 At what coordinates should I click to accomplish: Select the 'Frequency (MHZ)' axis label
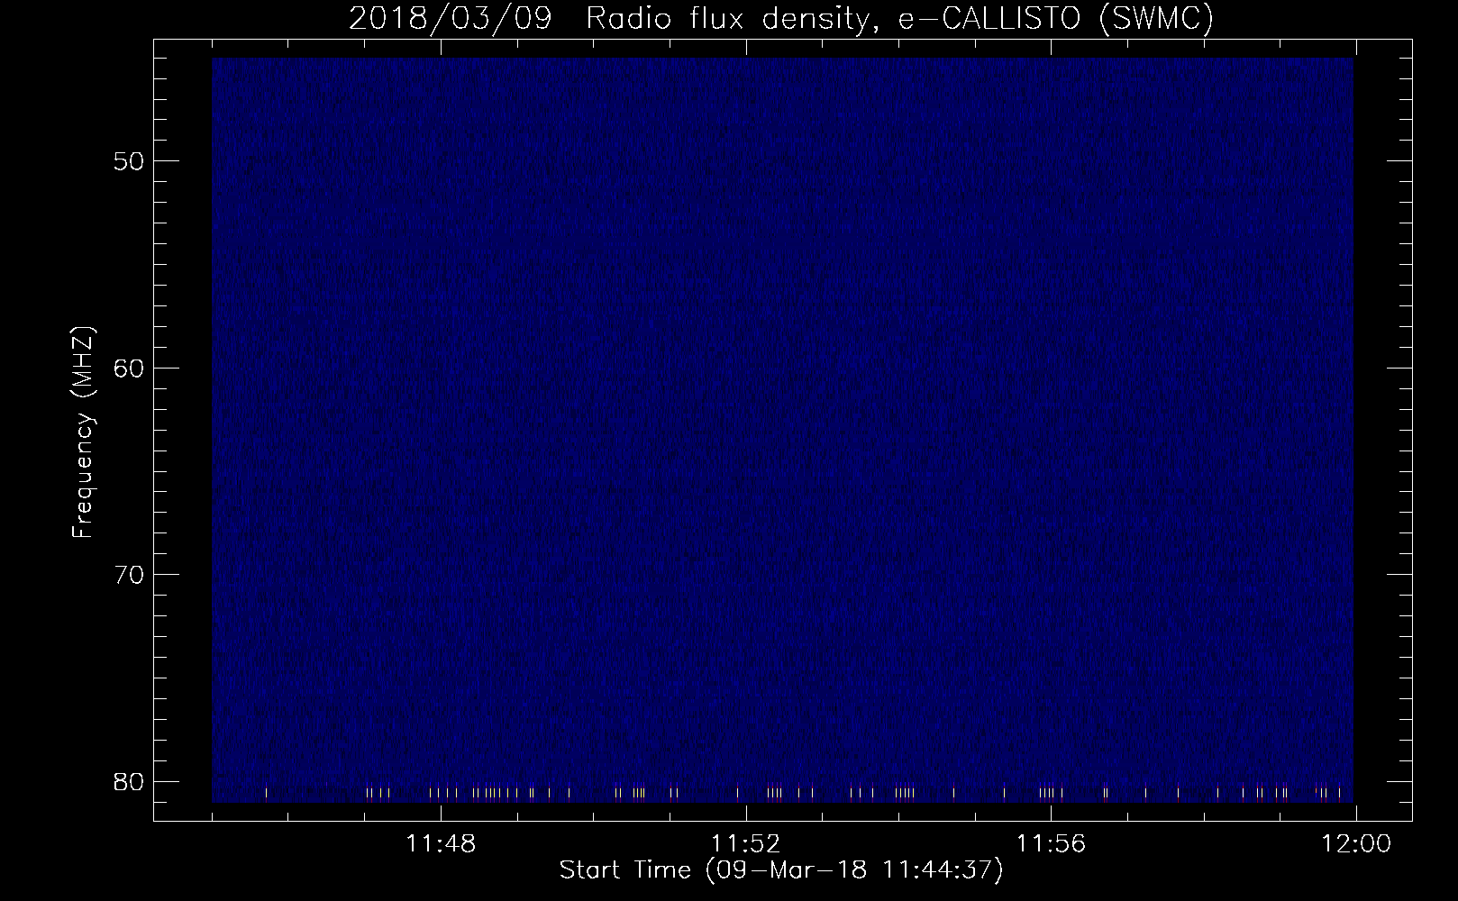point(83,432)
